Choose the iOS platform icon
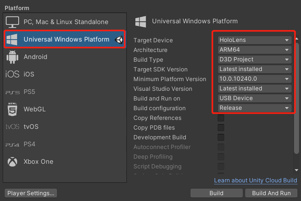The height and width of the screenshot is (201, 301). click(x=12, y=74)
